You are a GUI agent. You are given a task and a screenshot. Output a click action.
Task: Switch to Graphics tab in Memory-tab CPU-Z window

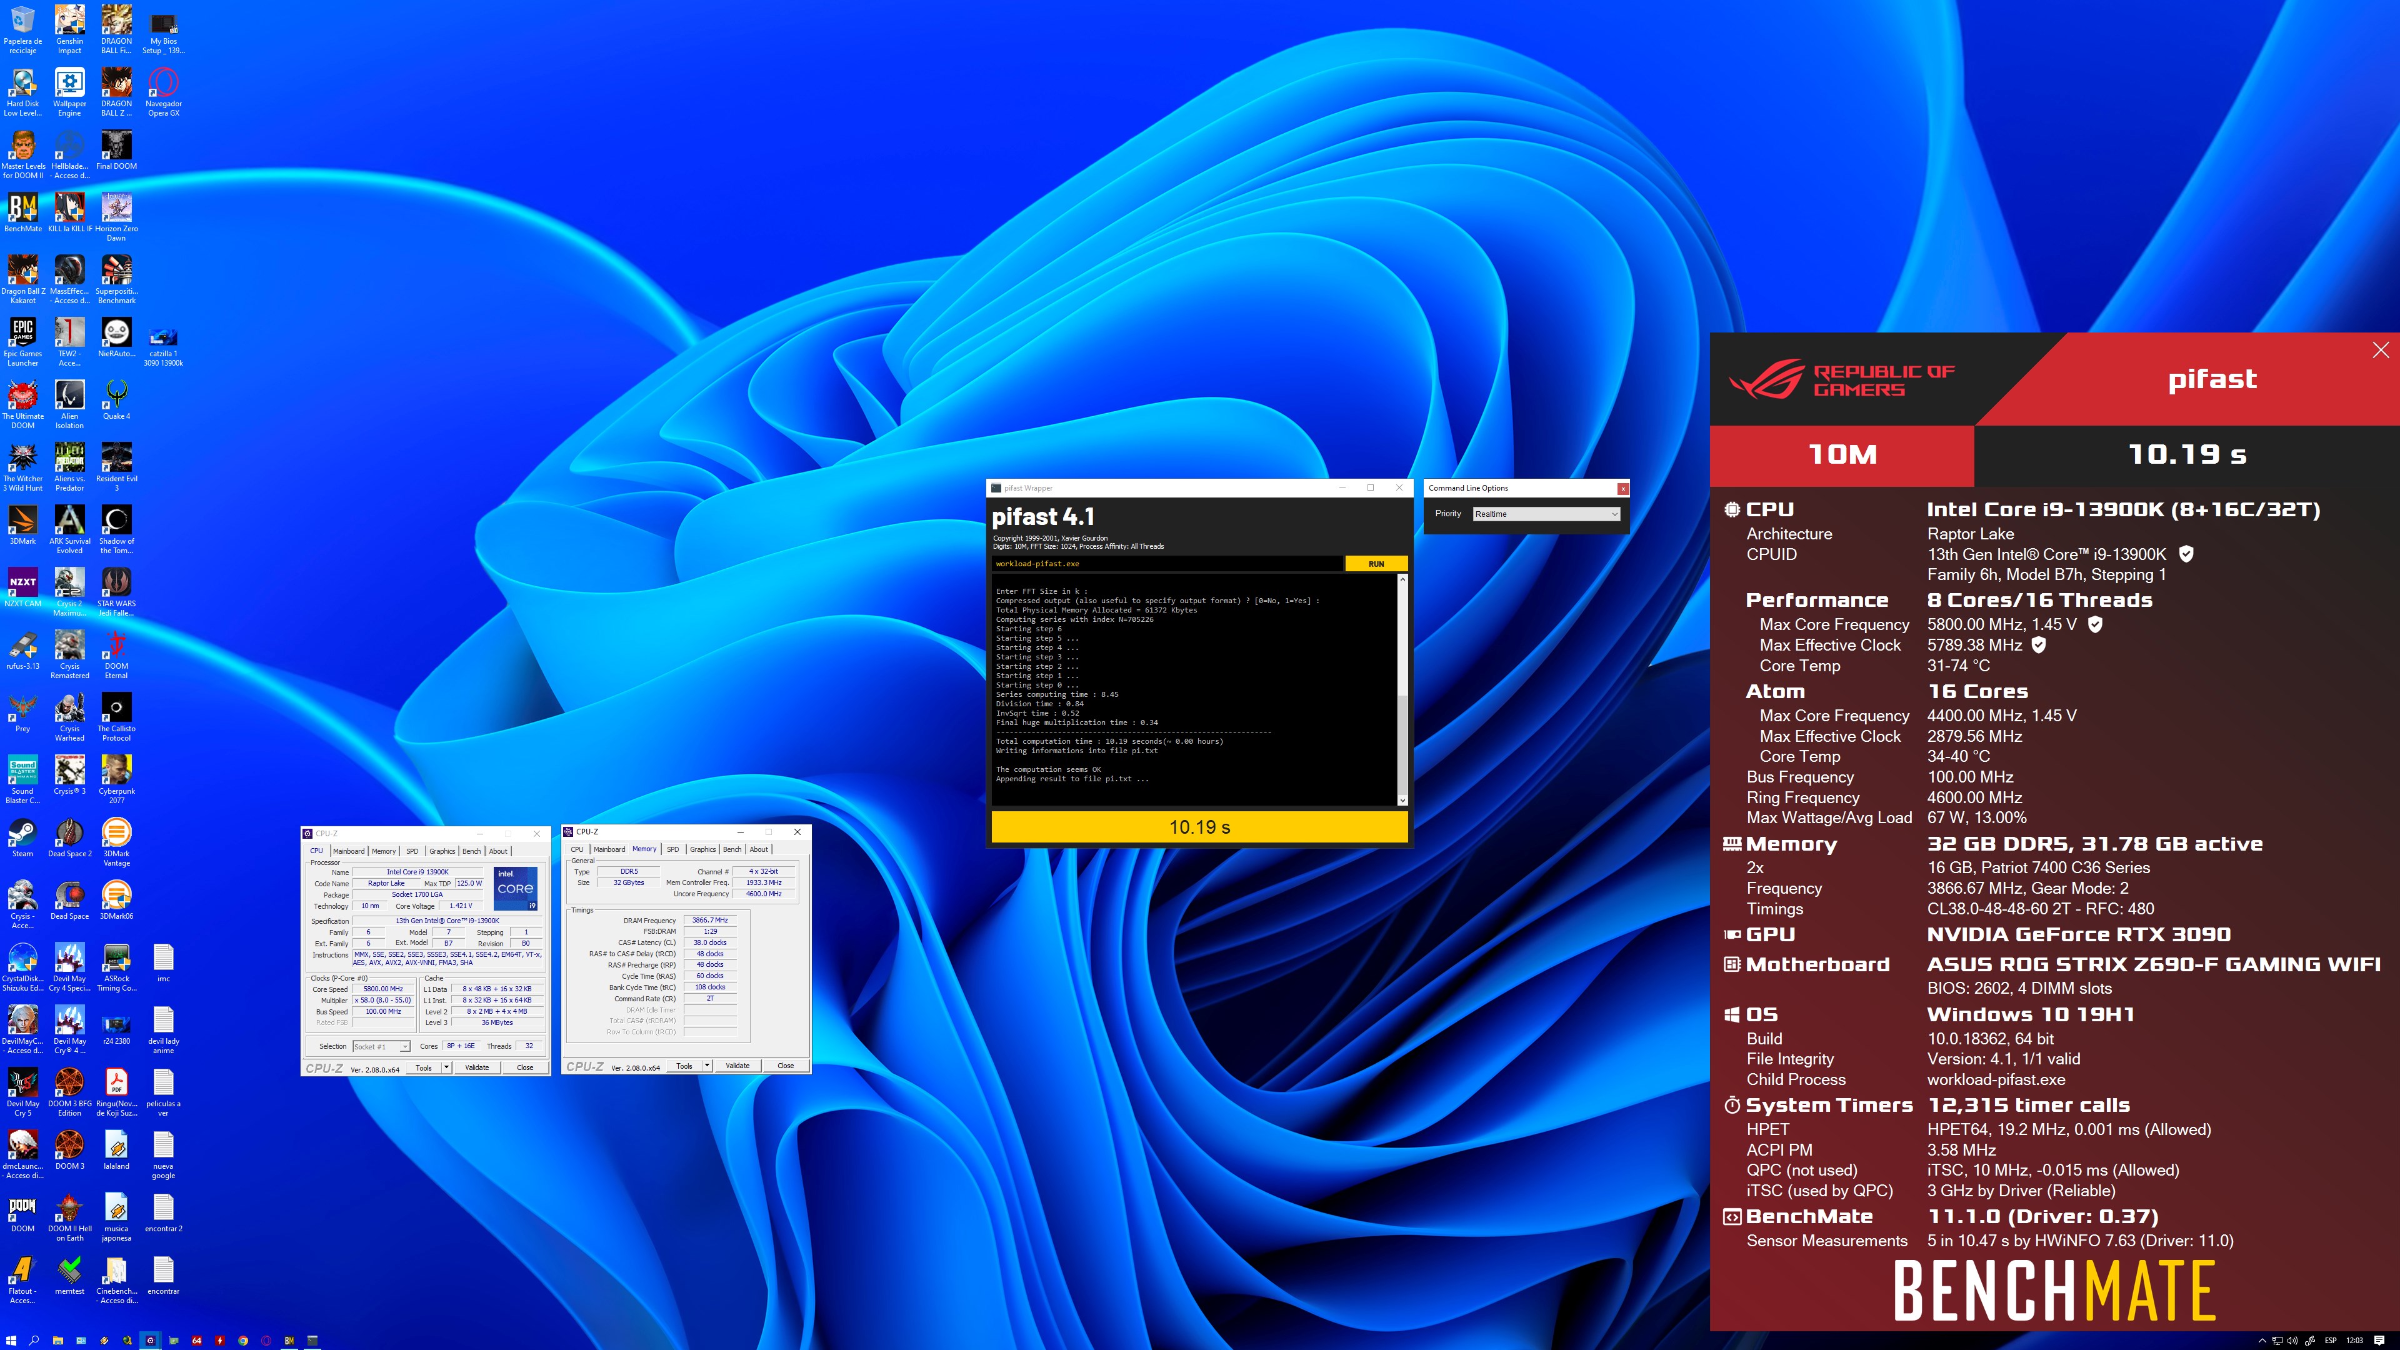[x=702, y=849]
